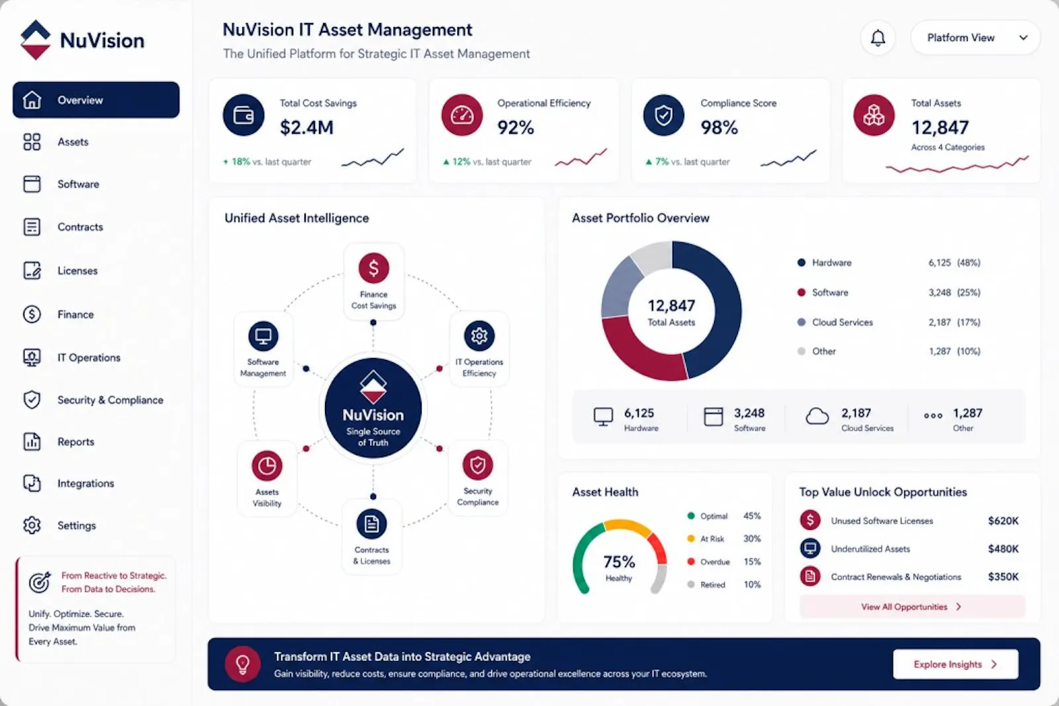Click the 12,847 donut chart center

pyautogui.click(x=671, y=312)
